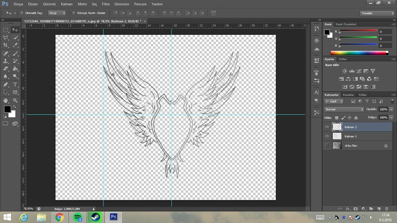The image size is (397, 223).
Task: Select the Lasso tool
Action: 6,37
